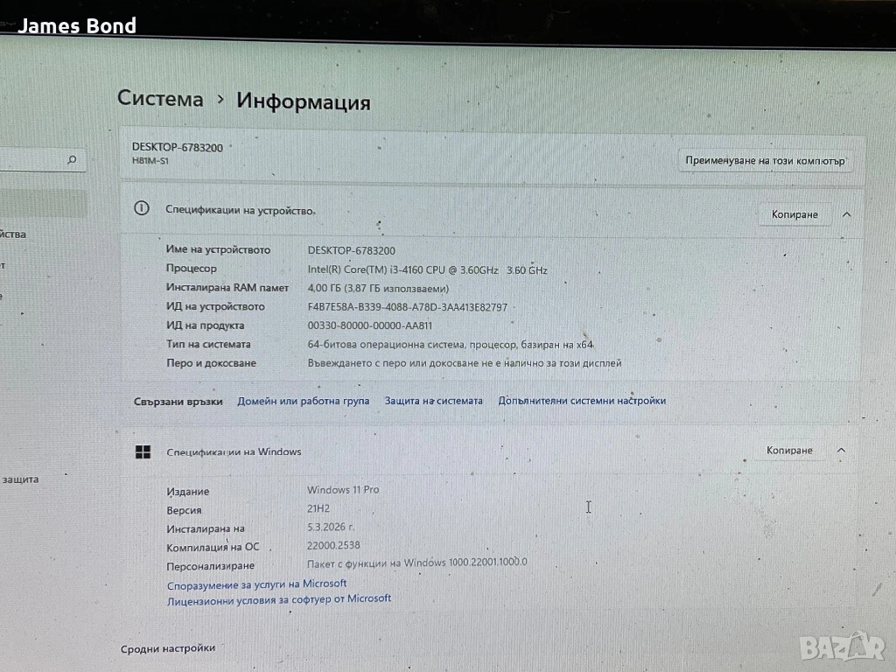The width and height of the screenshot is (896, 672).
Task: Click the Информация breadcrumb title
Action: (x=303, y=102)
